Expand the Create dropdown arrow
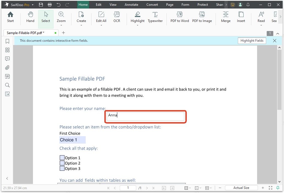The height and width of the screenshot is (193, 284). point(81,25)
